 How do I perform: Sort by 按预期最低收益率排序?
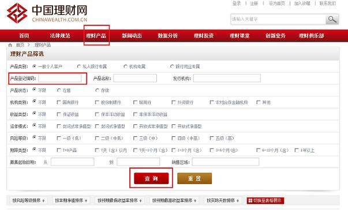coord(119,200)
